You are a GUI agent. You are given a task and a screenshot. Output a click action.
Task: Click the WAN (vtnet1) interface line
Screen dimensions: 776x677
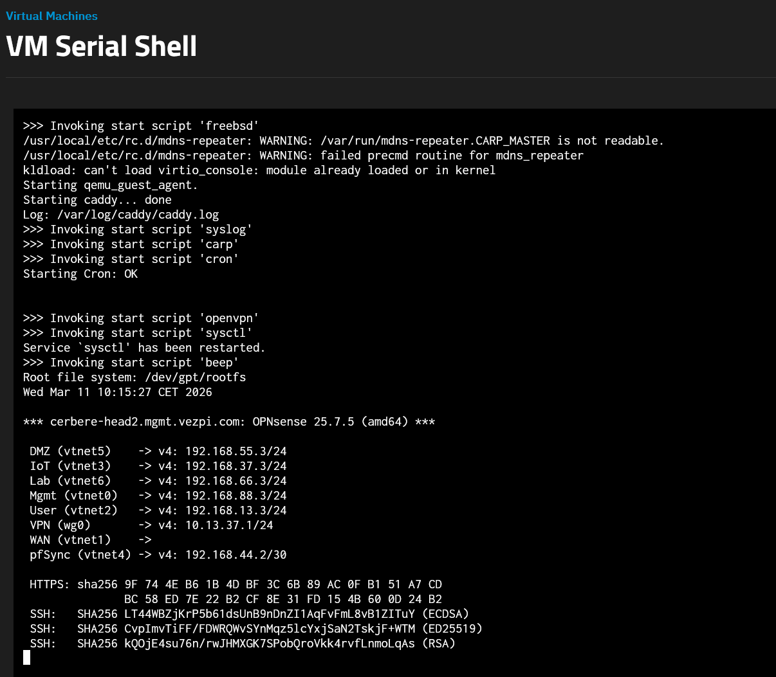point(70,540)
